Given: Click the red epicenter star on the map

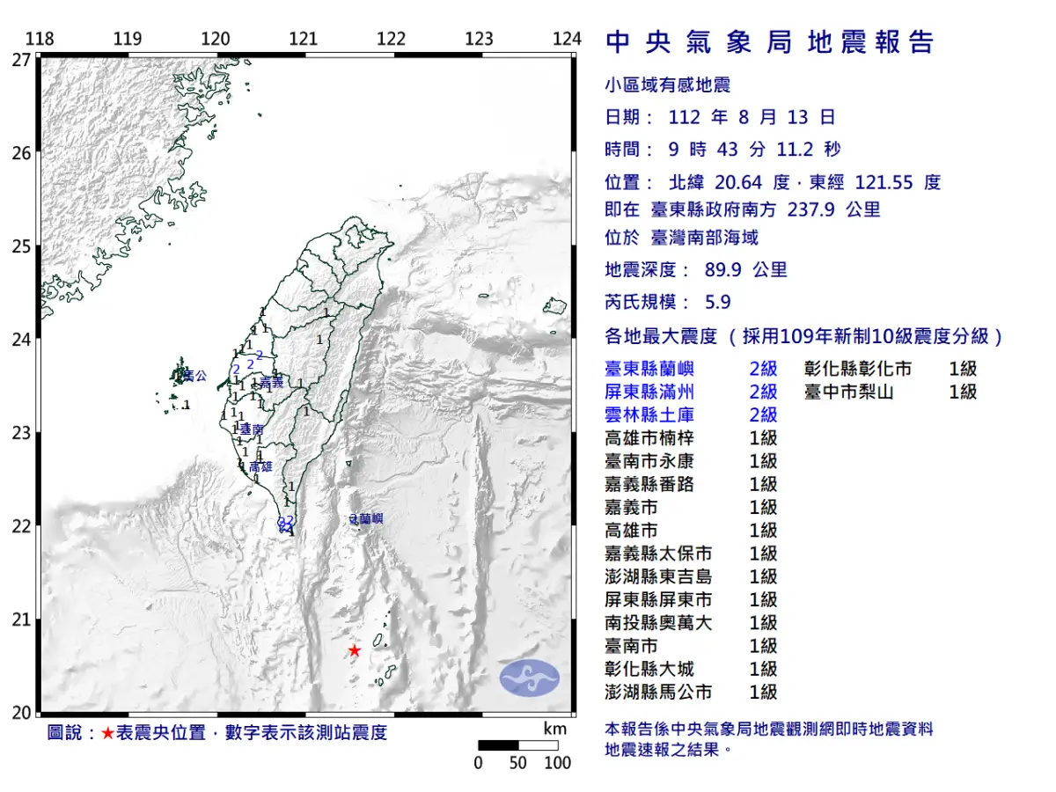Looking at the screenshot, I should pyautogui.click(x=355, y=649).
